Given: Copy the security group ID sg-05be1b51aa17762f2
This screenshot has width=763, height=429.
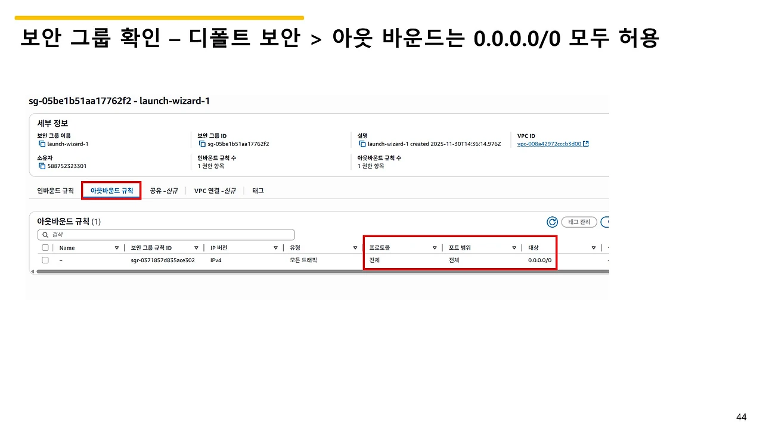Looking at the screenshot, I should click(203, 144).
